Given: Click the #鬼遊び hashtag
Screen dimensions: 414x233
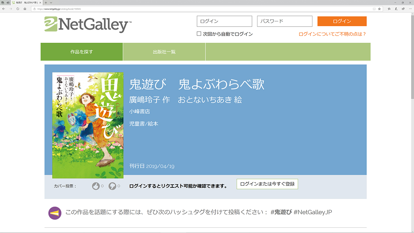Looking at the screenshot, I should coord(281,212).
